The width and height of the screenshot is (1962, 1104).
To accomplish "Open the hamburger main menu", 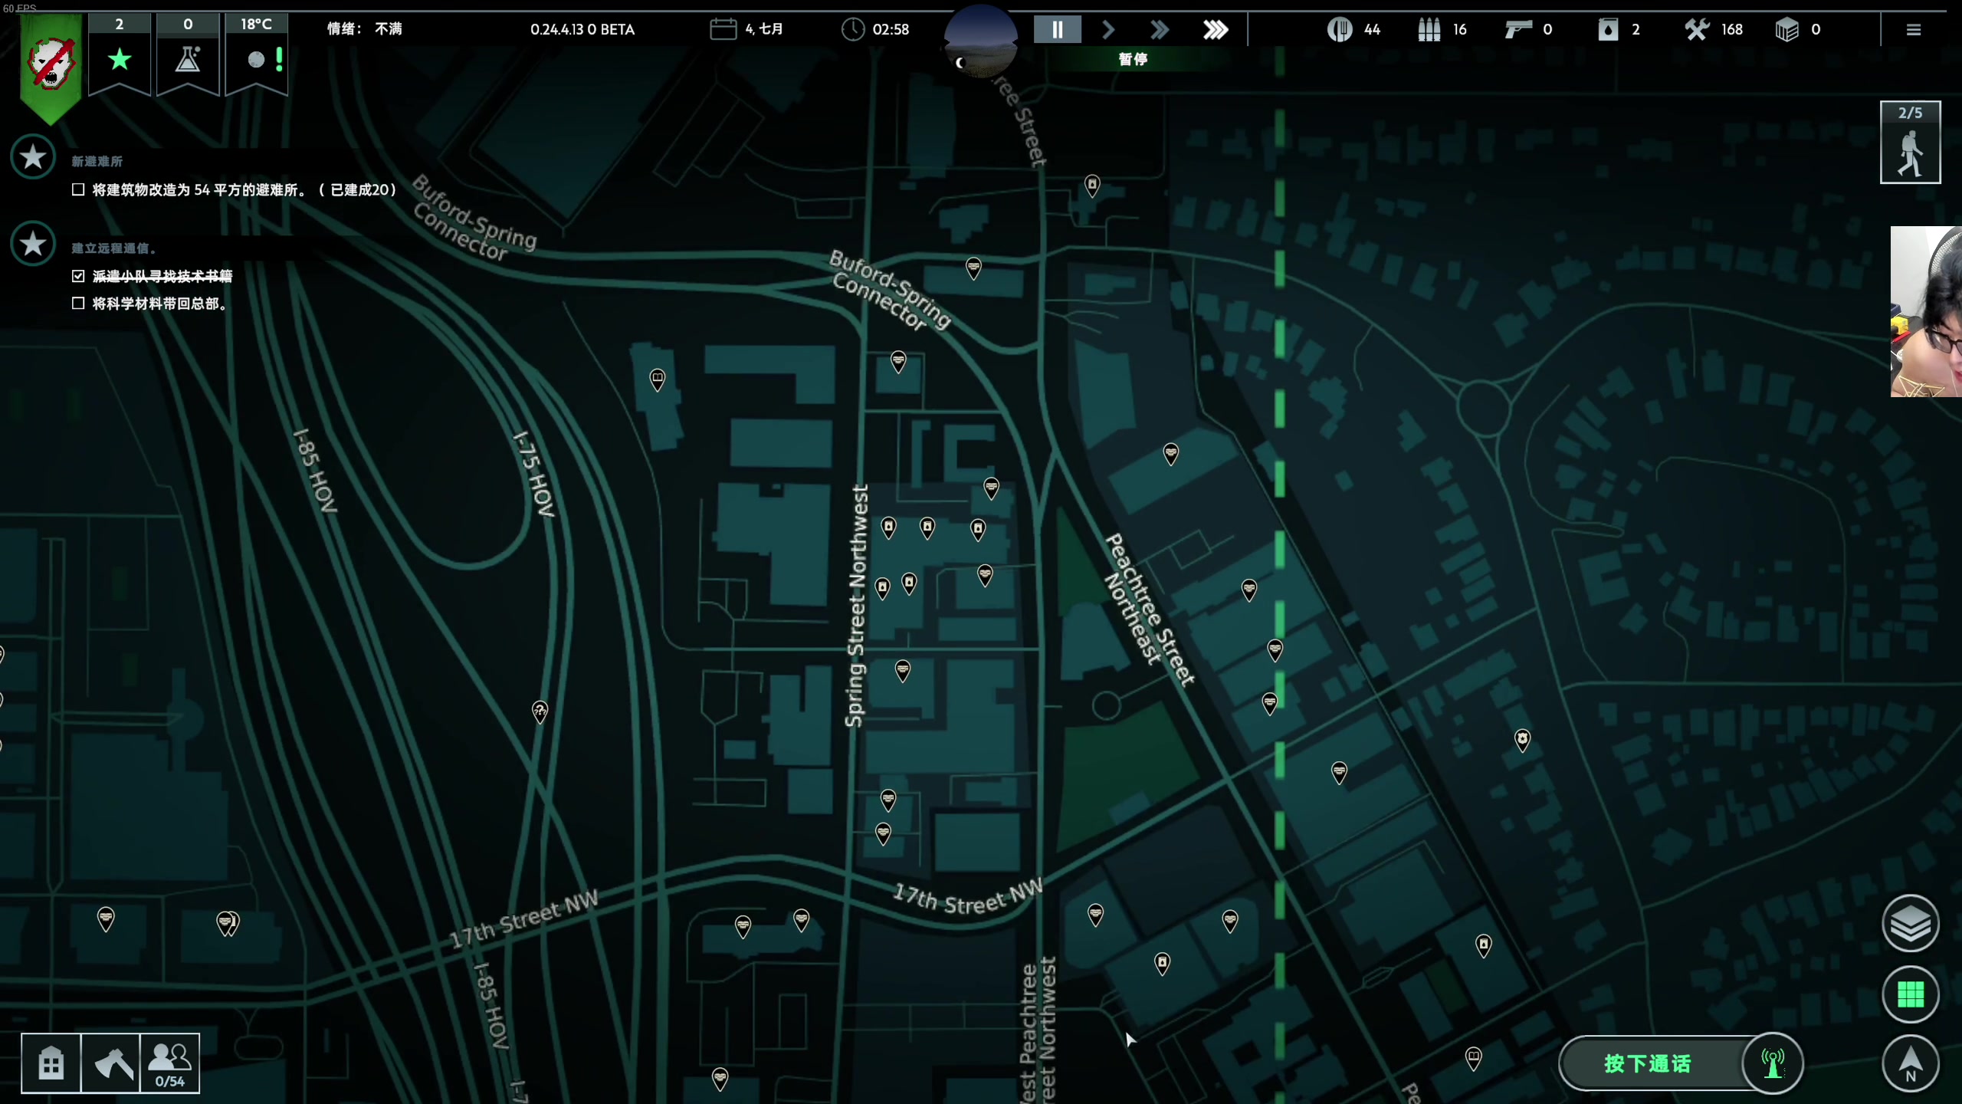I will (x=1914, y=30).
